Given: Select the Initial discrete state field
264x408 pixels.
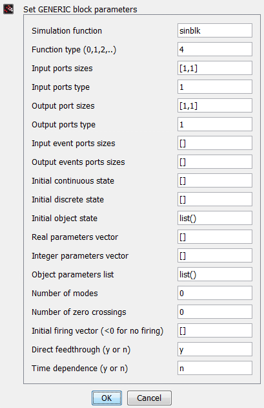Looking at the screenshot, I should tap(215, 199).
